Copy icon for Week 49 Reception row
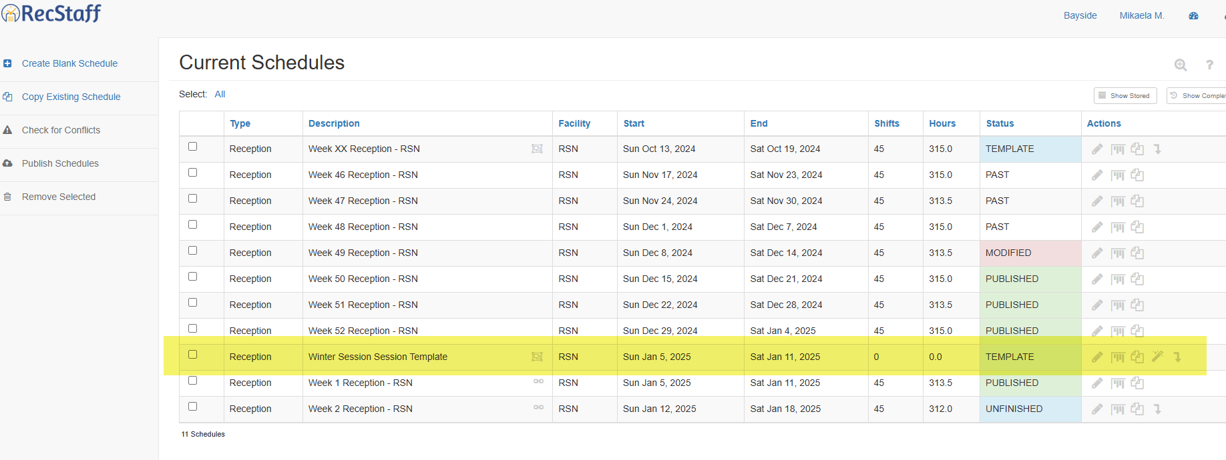Viewport: 1226px width, 460px height. coord(1137,253)
